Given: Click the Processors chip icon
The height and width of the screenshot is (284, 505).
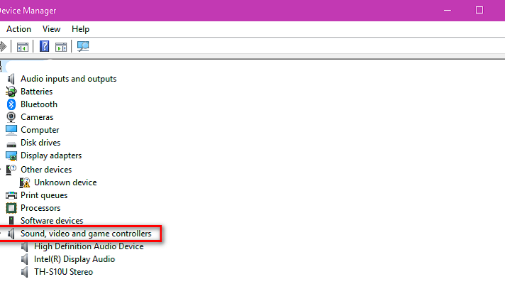Looking at the screenshot, I should point(11,208).
